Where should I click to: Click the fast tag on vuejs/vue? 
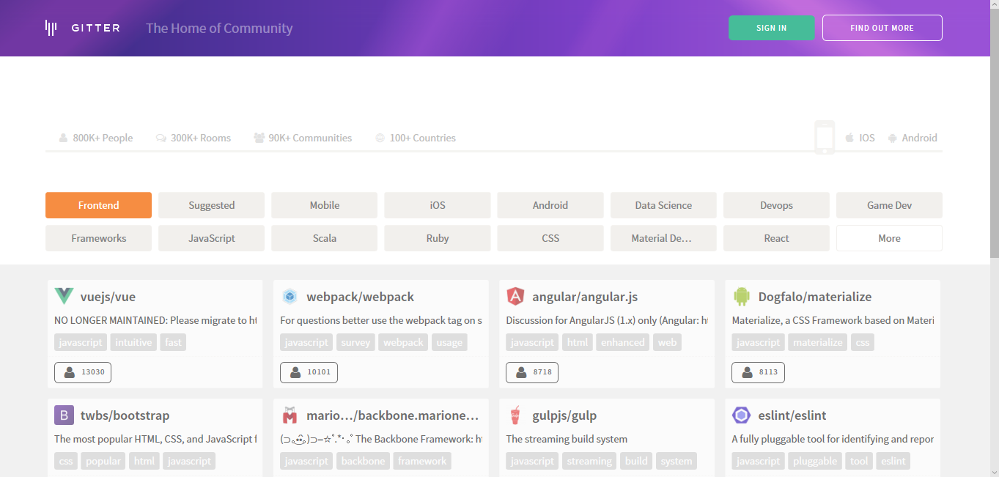coord(173,342)
